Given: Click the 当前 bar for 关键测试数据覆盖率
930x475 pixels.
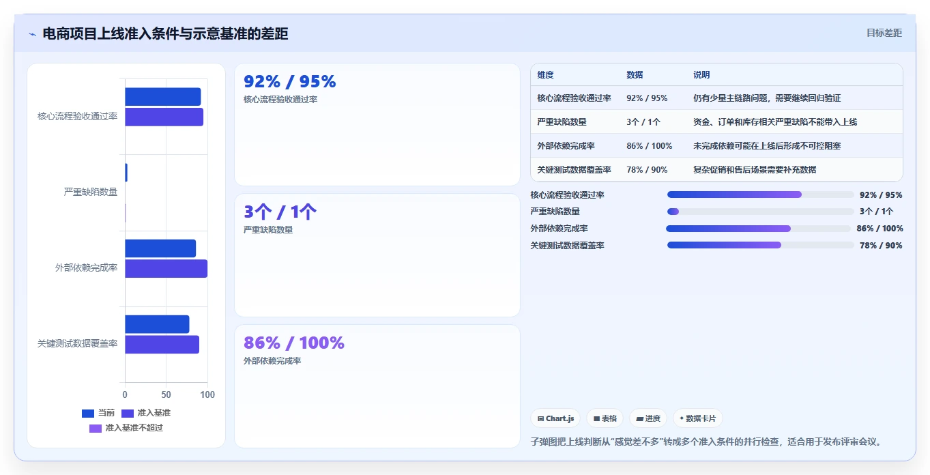Looking at the screenshot, I should pyautogui.click(x=157, y=324).
